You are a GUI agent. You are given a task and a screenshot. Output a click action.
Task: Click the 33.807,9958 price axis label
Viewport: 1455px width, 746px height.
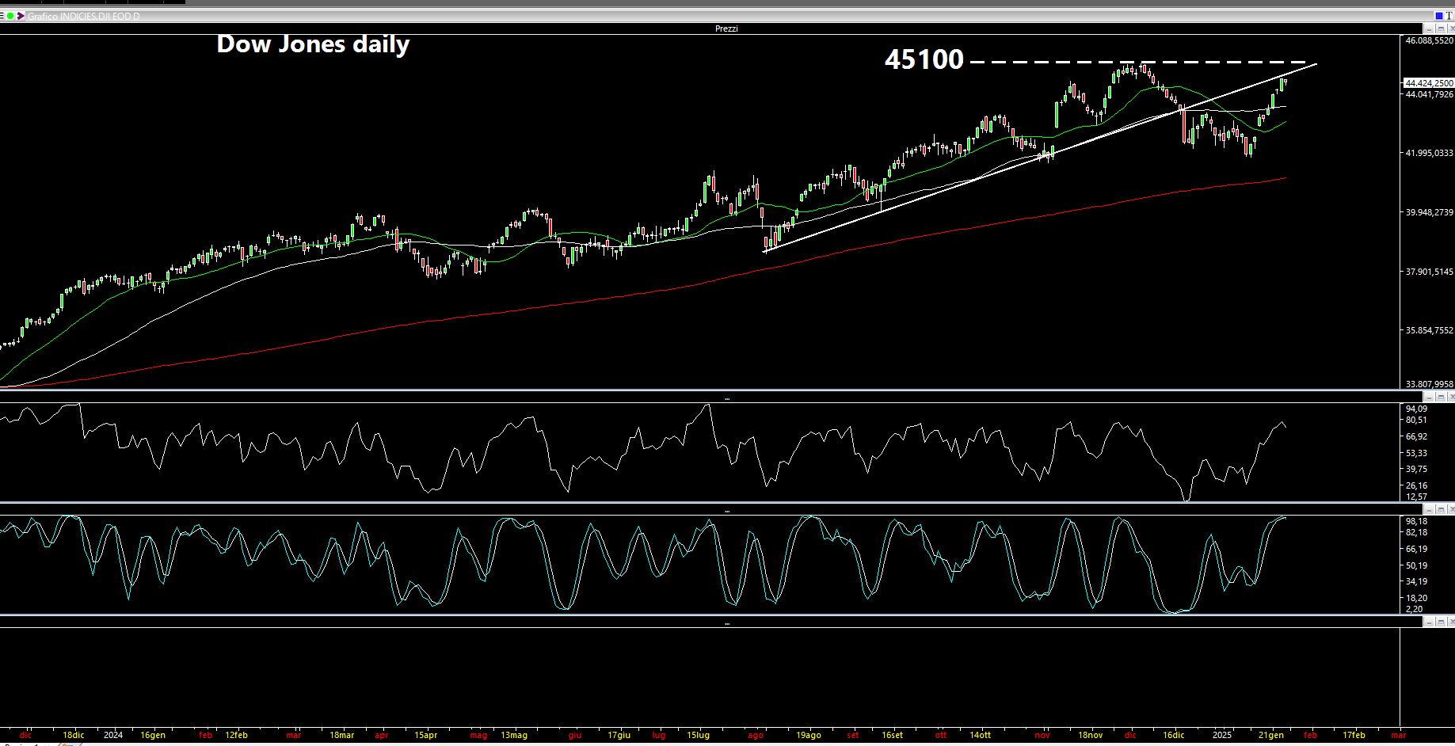click(1430, 384)
